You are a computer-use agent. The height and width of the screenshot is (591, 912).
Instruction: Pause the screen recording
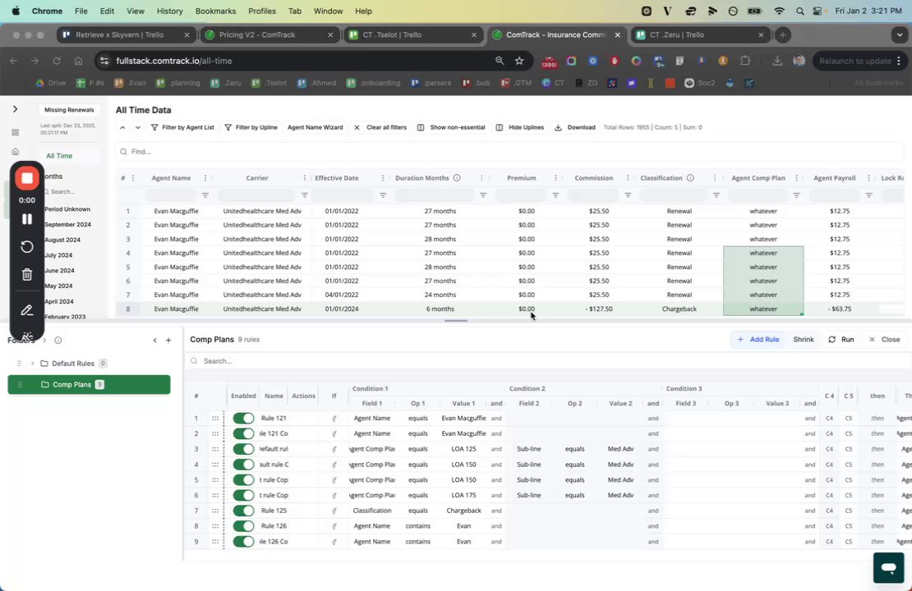coord(27,219)
